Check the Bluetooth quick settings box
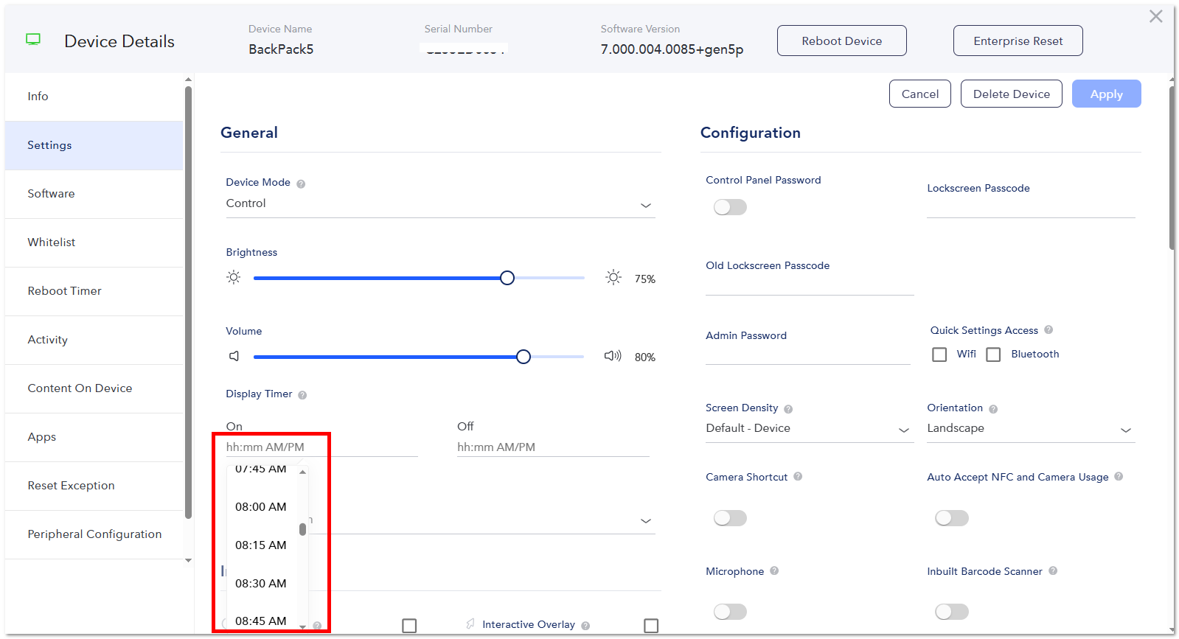The width and height of the screenshot is (1179, 639). click(993, 355)
